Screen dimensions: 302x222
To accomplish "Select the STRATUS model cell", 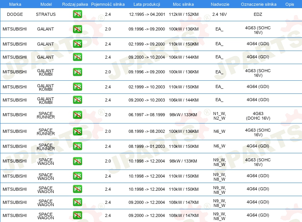I will 46,14.
